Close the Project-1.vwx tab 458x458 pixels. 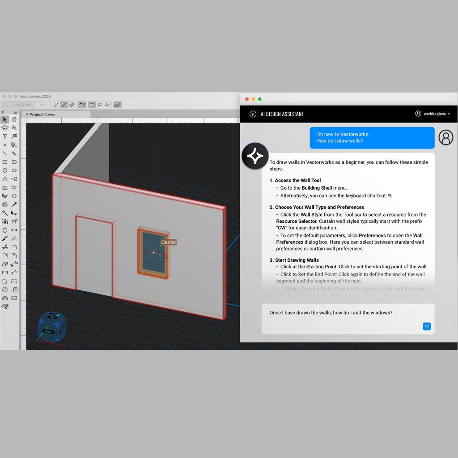[x=27, y=114]
